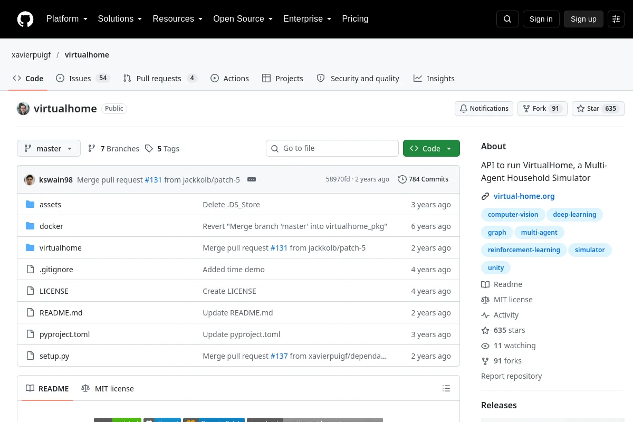
Task: Click the Sign in button
Action: pos(541,19)
